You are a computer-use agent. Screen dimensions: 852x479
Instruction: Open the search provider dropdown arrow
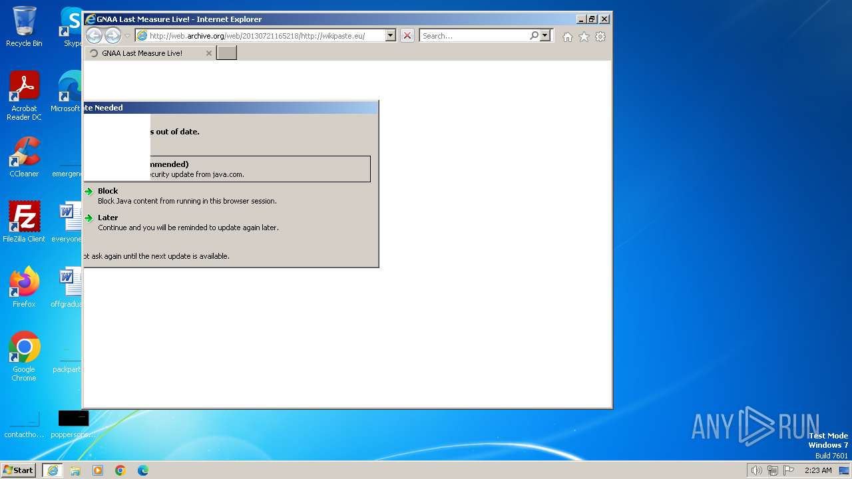(545, 36)
